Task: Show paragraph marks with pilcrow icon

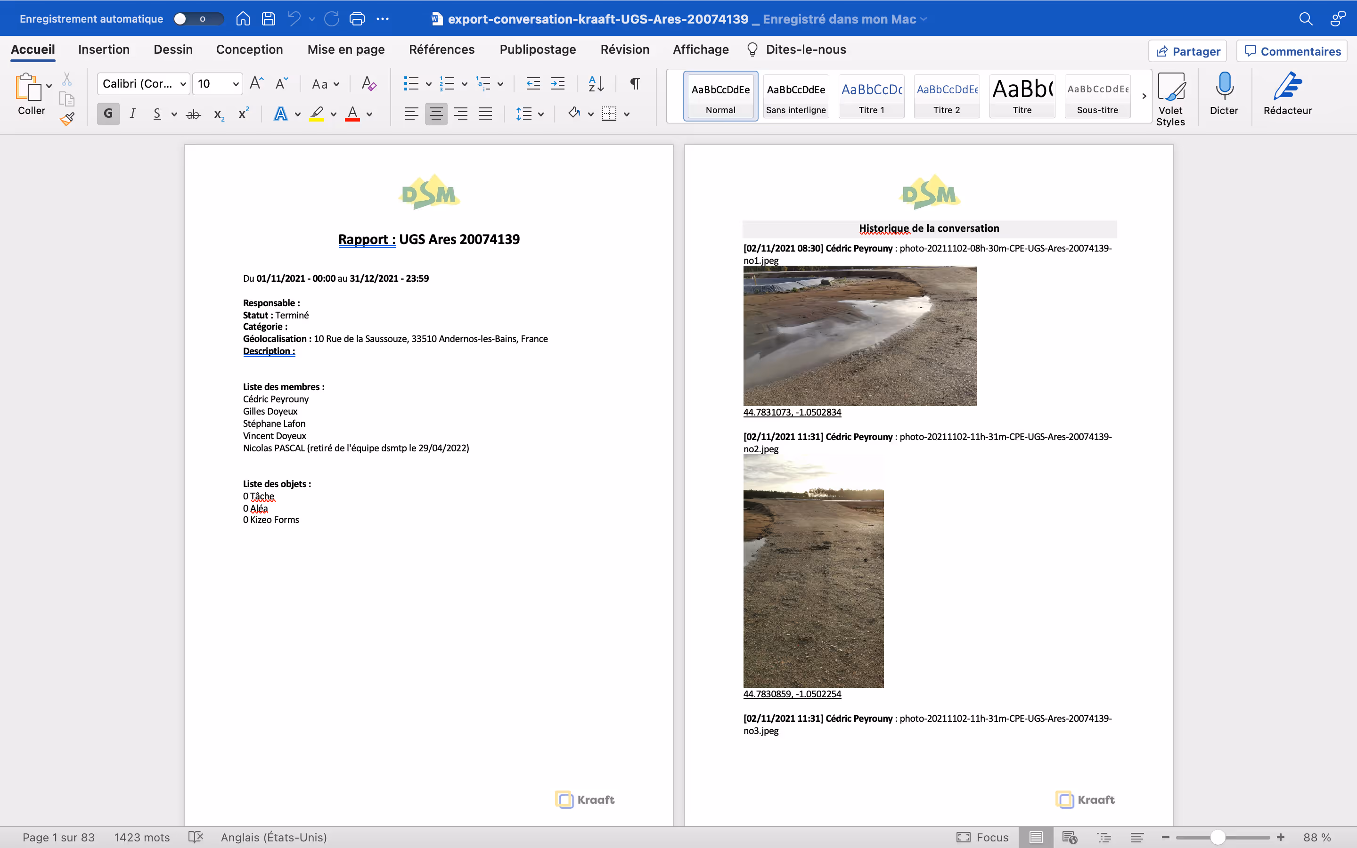Action: (x=635, y=83)
